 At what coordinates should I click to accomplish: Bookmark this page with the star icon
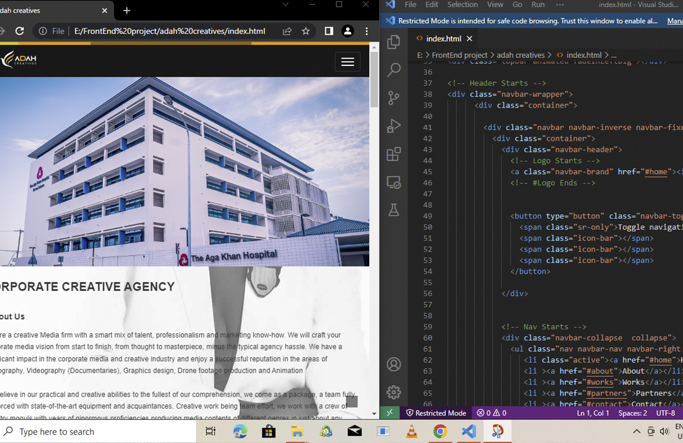tap(306, 31)
